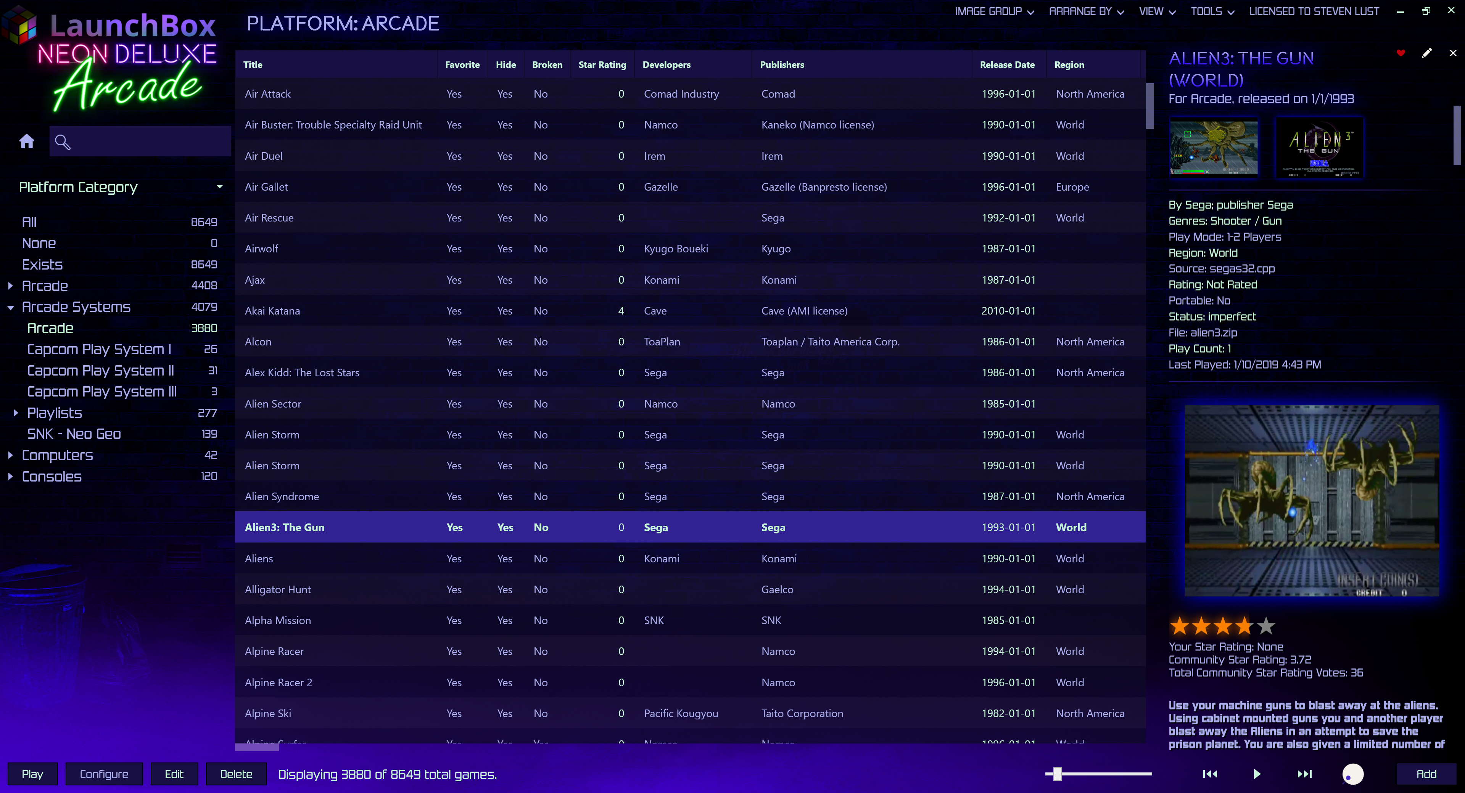Toggle favorite heart icon in details panel

pyautogui.click(x=1401, y=53)
